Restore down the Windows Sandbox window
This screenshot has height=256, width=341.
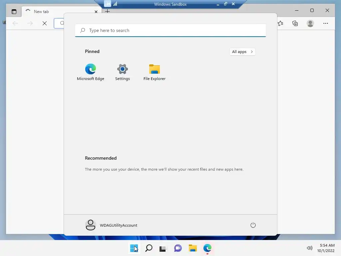click(x=225, y=4)
